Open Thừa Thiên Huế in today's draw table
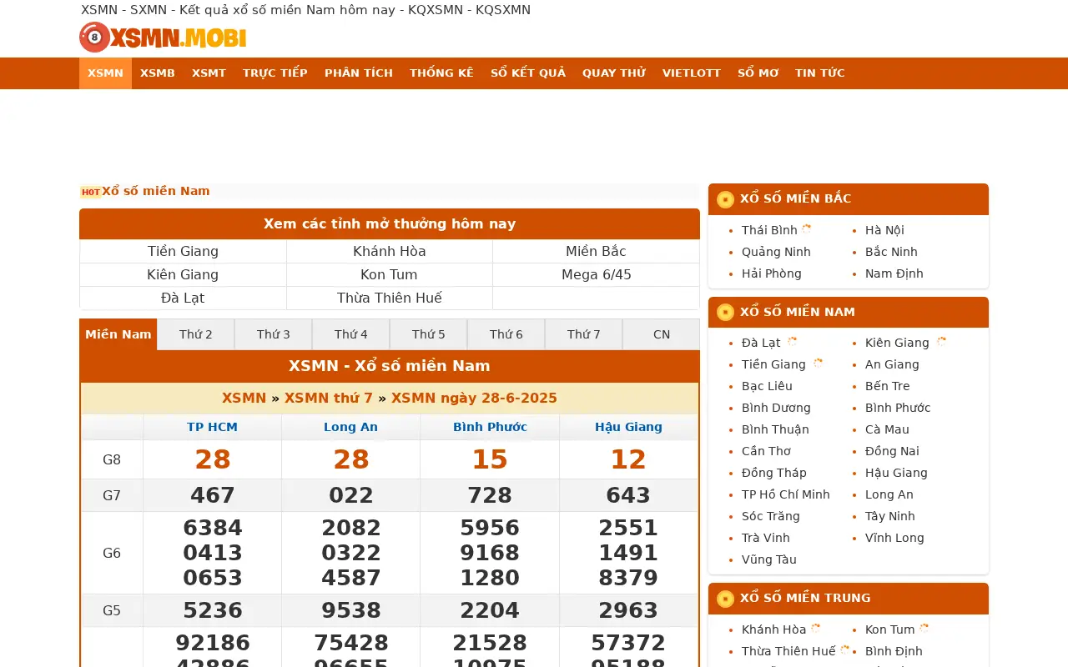This screenshot has width=1068, height=667. (x=390, y=298)
